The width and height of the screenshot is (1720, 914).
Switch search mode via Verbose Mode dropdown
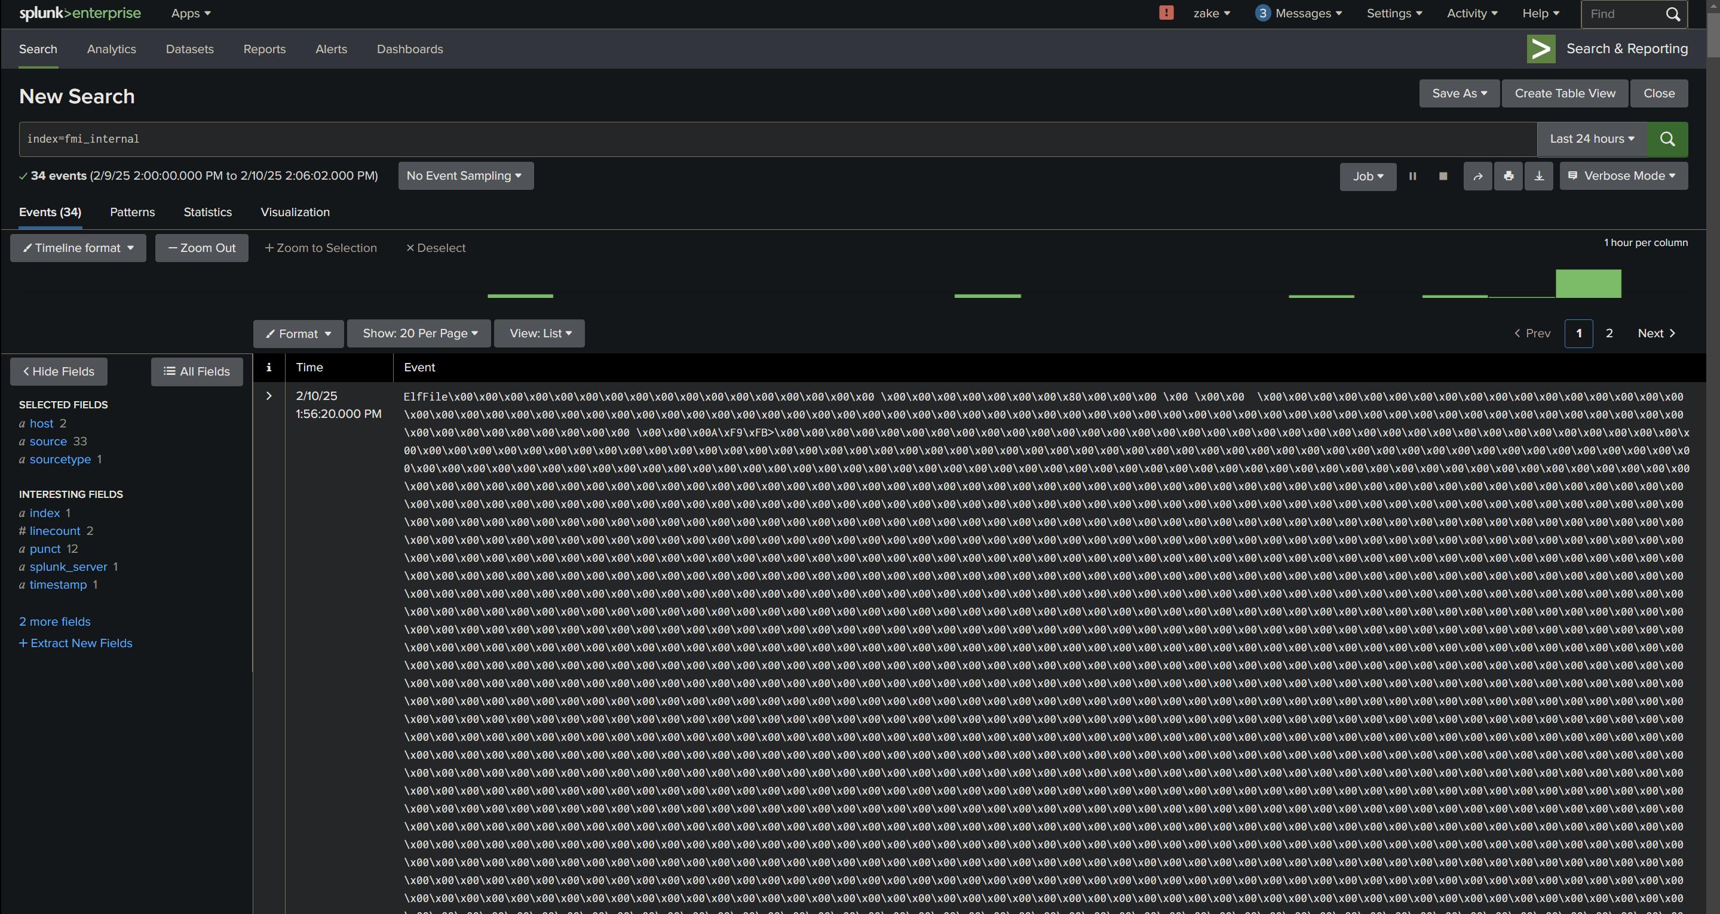[x=1623, y=175]
